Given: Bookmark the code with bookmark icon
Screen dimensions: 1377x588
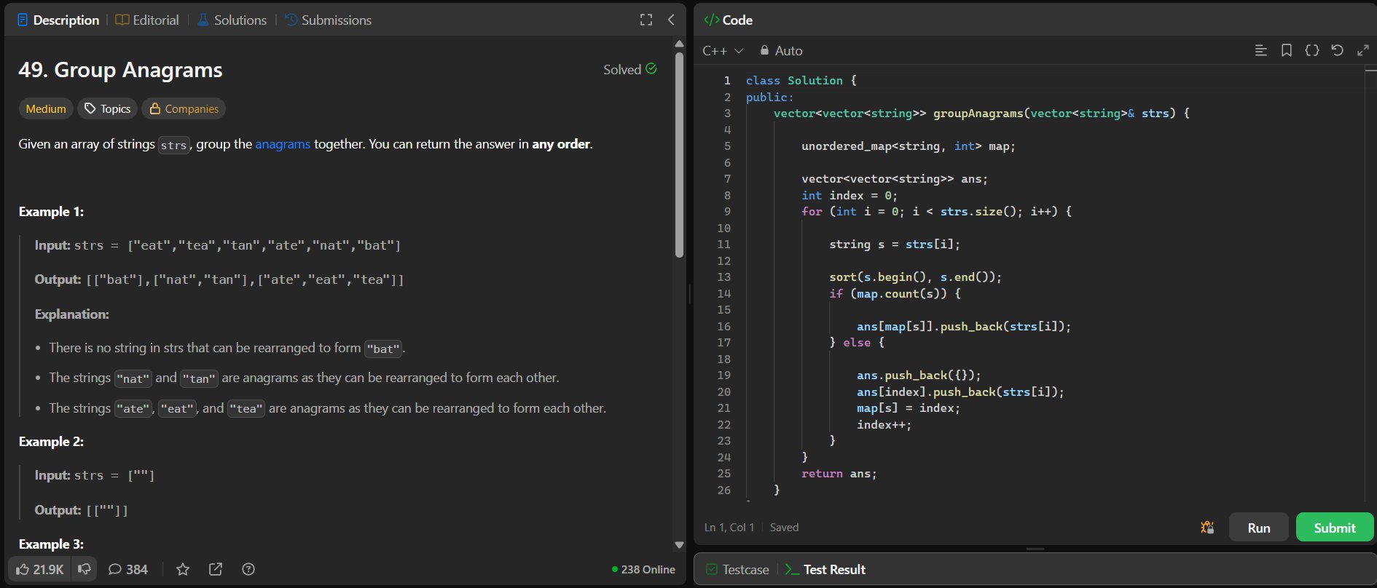Looking at the screenshot, I should click(1287, 50).
